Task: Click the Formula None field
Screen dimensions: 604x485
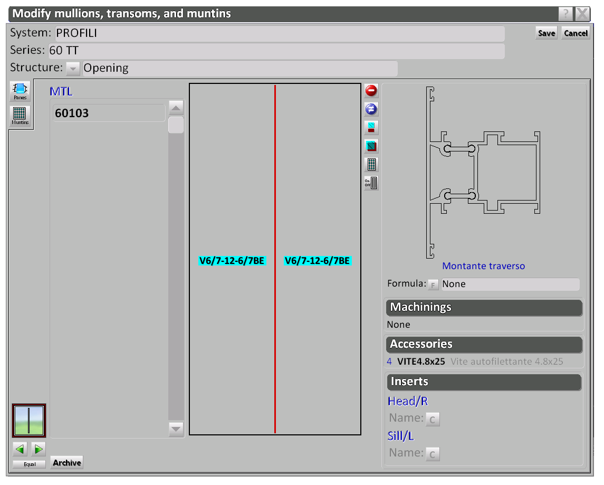Action: pyautogui.click(x=511, y=284)
